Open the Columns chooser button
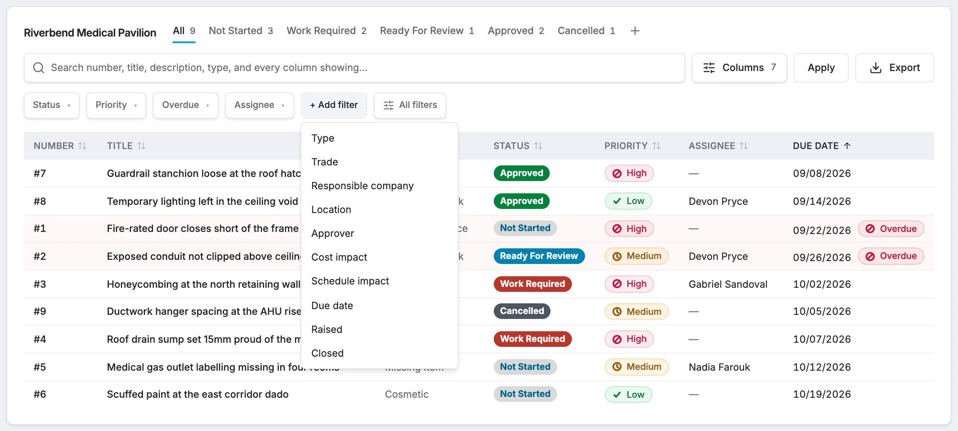The height and width of the screenshot is (431, 958). click(739, 68)
